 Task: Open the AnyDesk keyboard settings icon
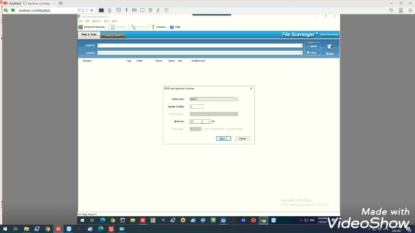pos(134,10)
